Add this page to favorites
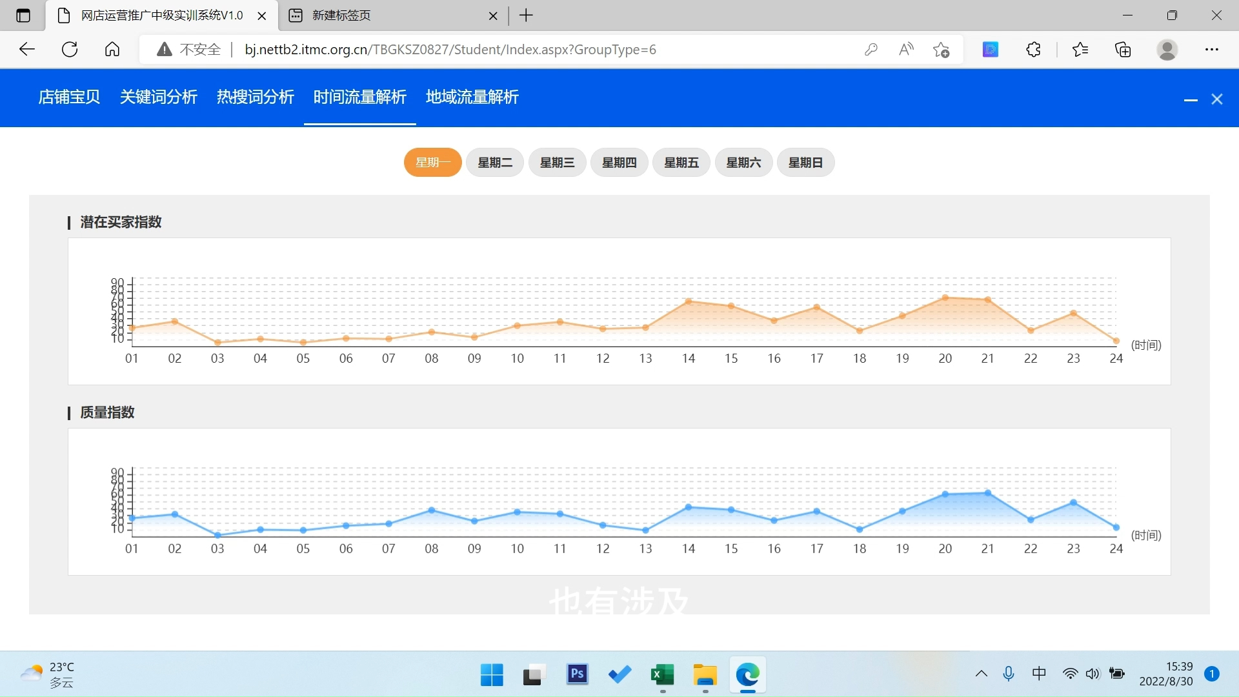This screenshot has width=1239, height=697. tap(941, 50)
